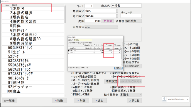This screenshot has height=107, width=191.
Task: Select the スポット row in the popup grid
Action: pyautogui.click(x=94, y=53)
